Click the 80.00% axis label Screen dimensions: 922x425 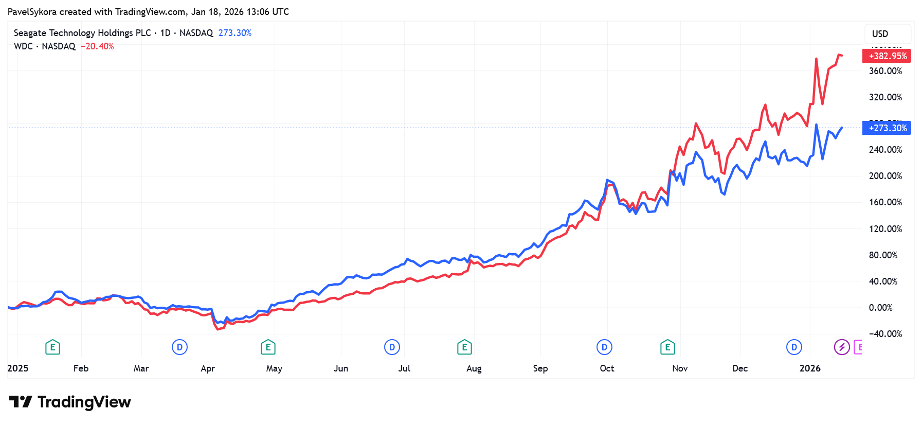click(883, 255)
